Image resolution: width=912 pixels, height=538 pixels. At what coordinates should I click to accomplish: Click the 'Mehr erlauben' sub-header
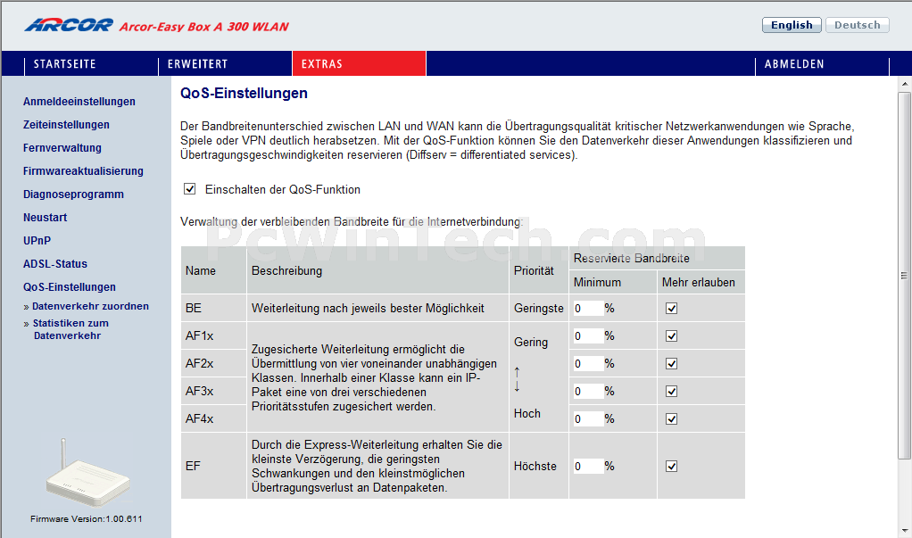tap(699, 283)
